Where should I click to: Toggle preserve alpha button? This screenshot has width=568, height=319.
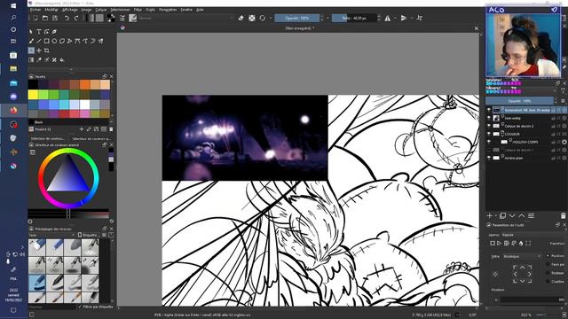coord(252,18)
